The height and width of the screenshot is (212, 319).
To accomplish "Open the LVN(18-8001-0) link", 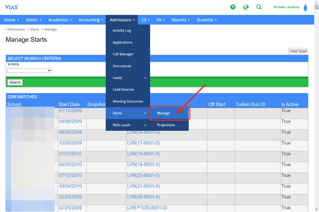I will click(143, 154).
